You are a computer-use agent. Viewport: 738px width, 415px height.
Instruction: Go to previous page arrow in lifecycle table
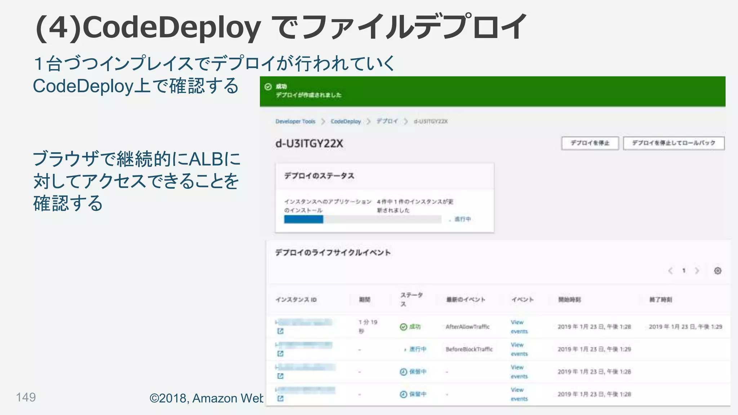pos(670,271)
